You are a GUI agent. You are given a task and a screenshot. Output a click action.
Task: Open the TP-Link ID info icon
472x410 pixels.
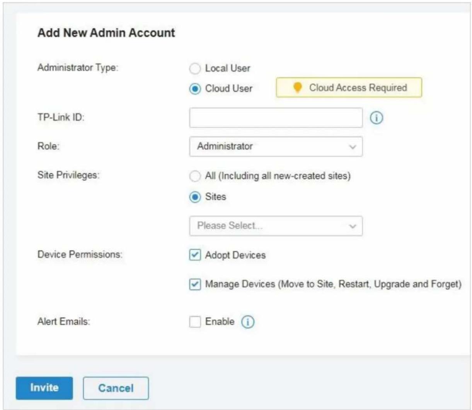click(376, 118)
